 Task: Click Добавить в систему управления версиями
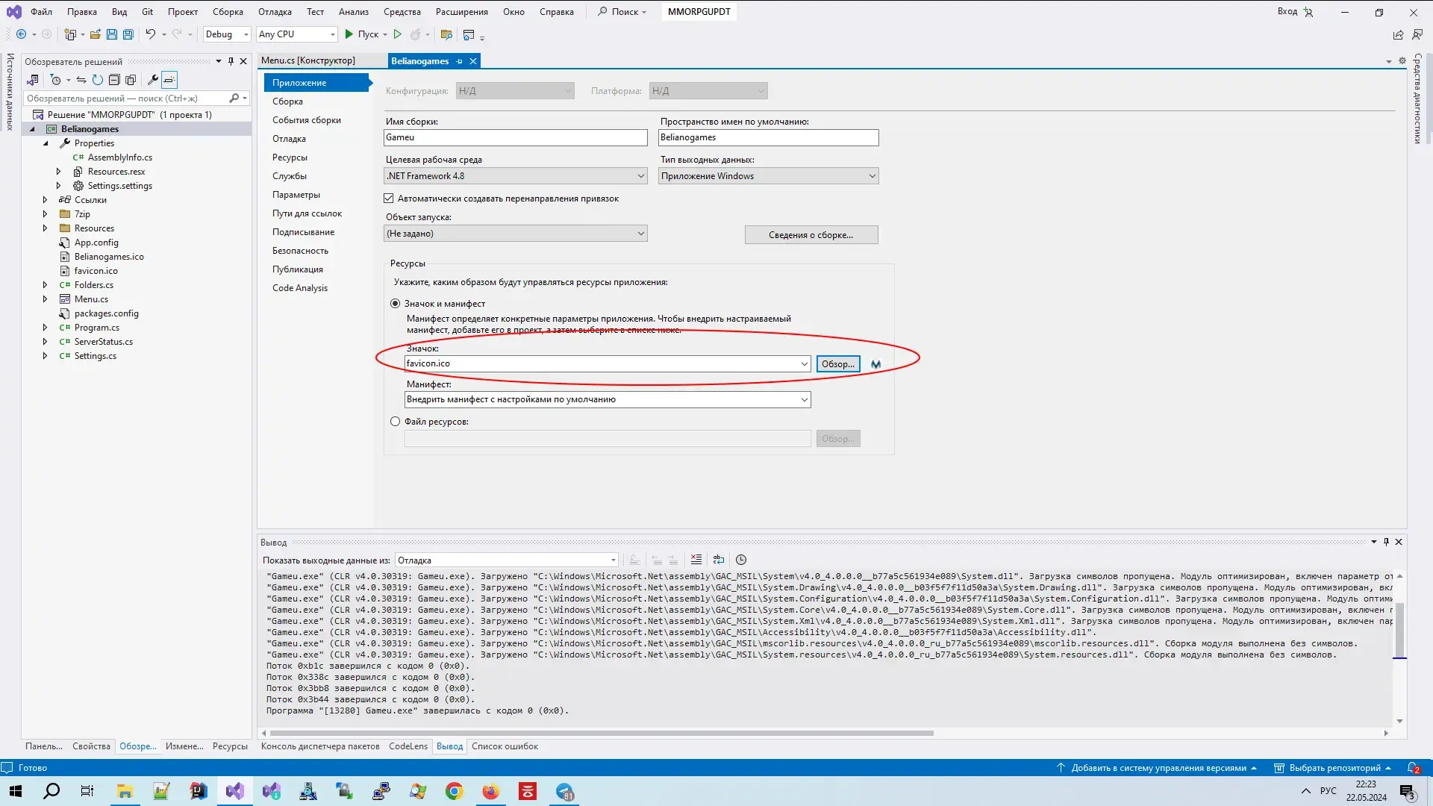[1158, 768]
